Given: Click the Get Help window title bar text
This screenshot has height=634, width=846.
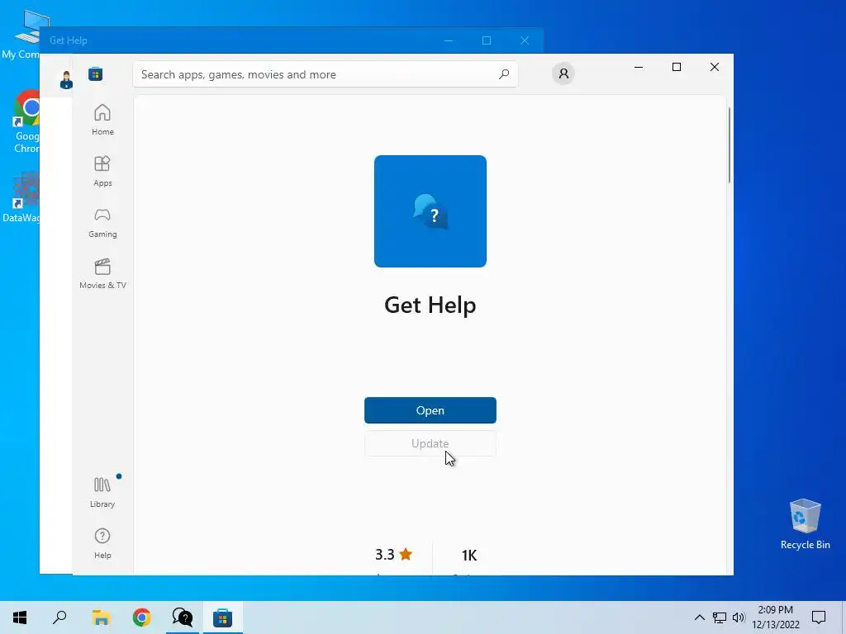Looking at the screenshot, I should 68,40.
